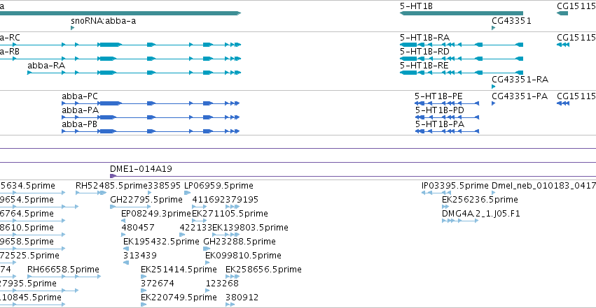Select the GH22795.5prime EST label

pyautogui.click(x=146, y=200)
